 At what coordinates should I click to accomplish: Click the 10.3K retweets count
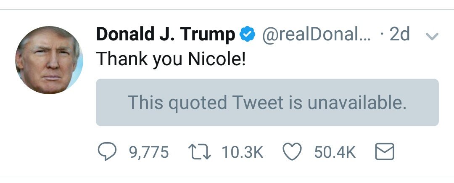click(x=242, y=152)
